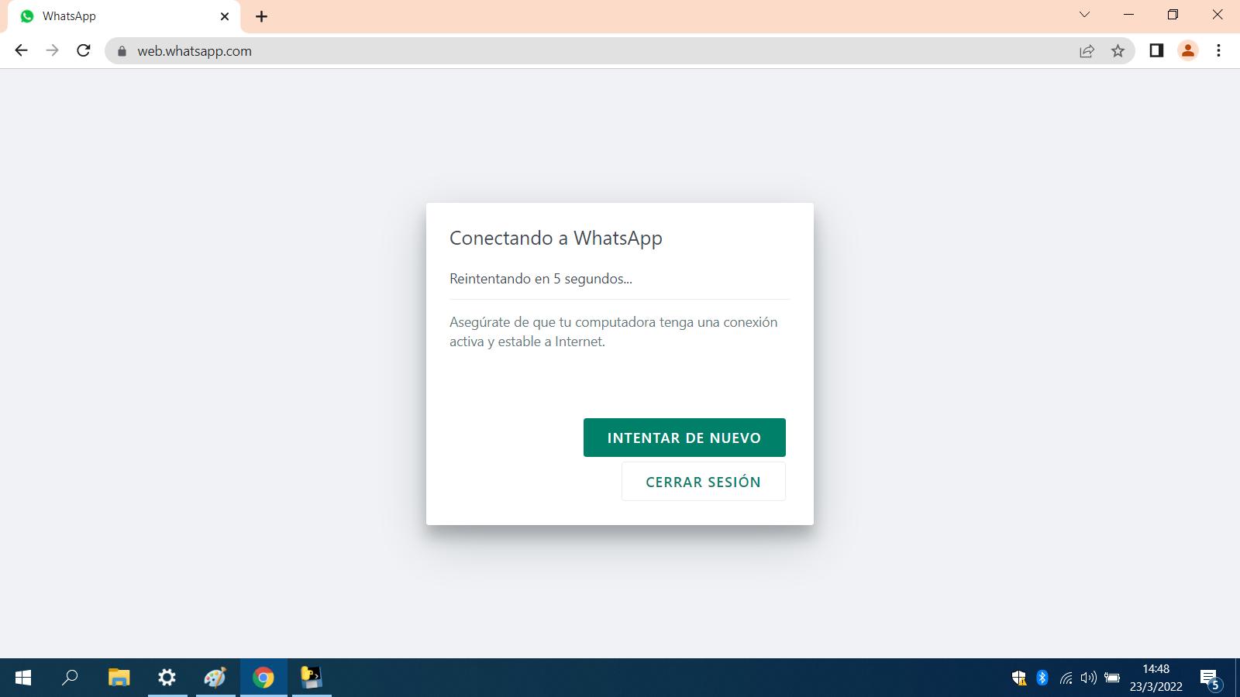Screen dimensions: 1240x697
Task: Bookmark this page with star icon
Action: (1118, 51)
